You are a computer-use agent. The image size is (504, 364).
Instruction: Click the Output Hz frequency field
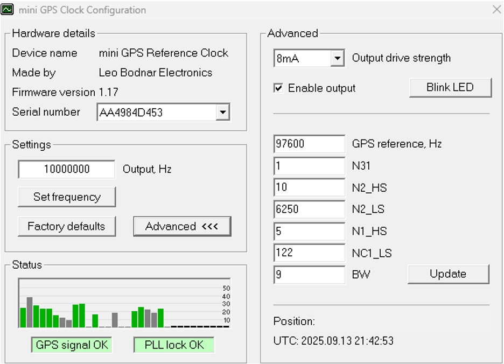point(67,169)
